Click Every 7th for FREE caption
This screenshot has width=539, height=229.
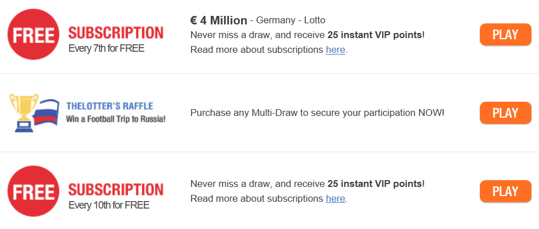106,48
